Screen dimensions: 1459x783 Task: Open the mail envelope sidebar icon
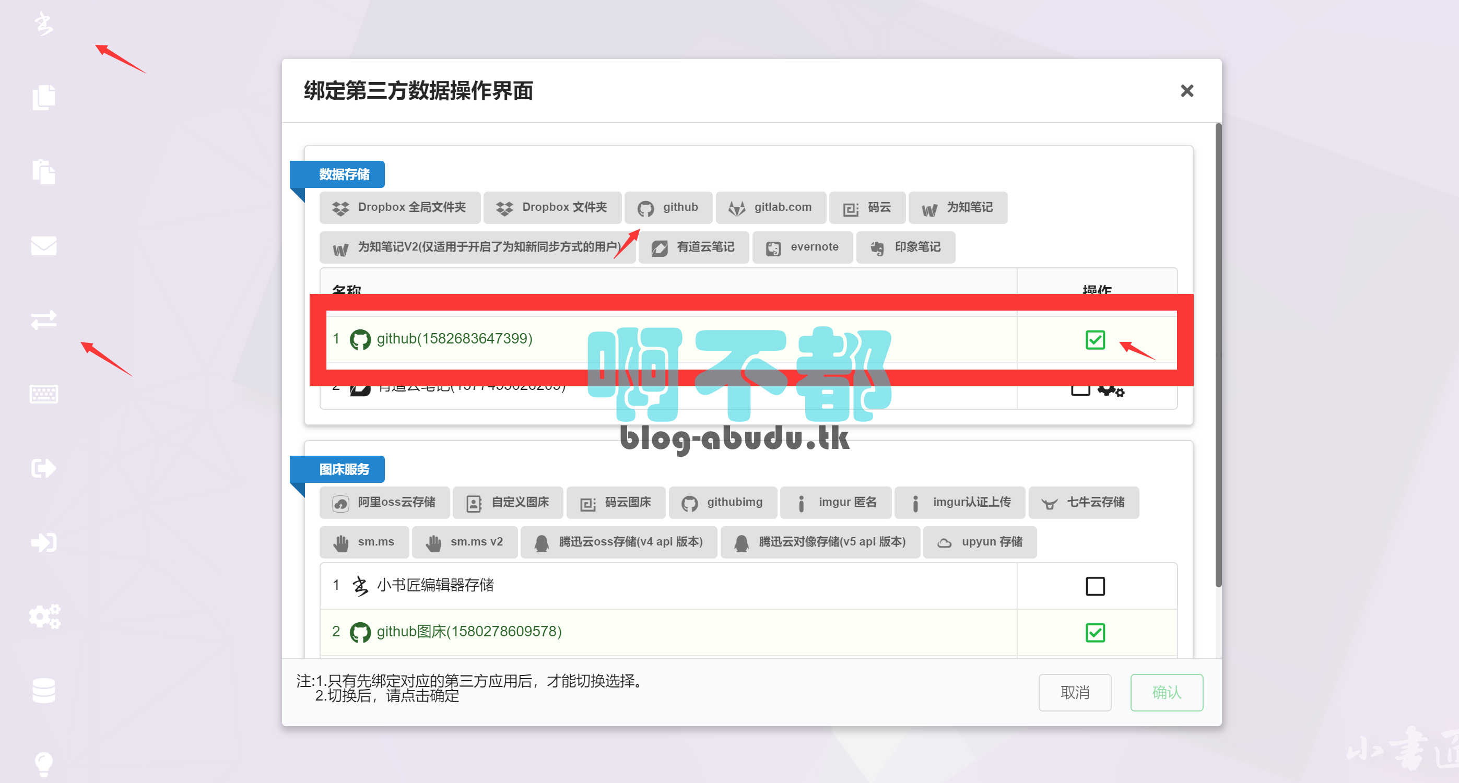tap(44, 246)
